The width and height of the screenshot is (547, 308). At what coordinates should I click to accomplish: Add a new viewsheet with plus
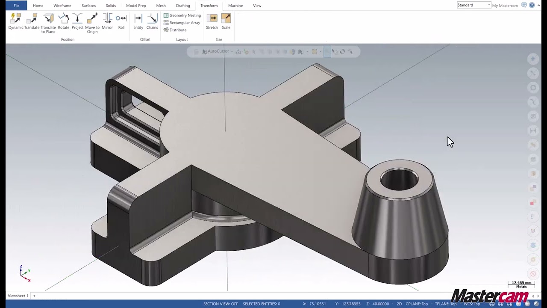[34, 296]
